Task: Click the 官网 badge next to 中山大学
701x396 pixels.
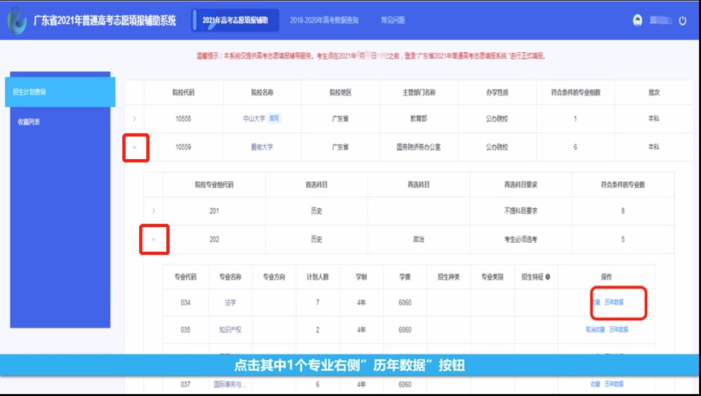Action: [275, 119]
